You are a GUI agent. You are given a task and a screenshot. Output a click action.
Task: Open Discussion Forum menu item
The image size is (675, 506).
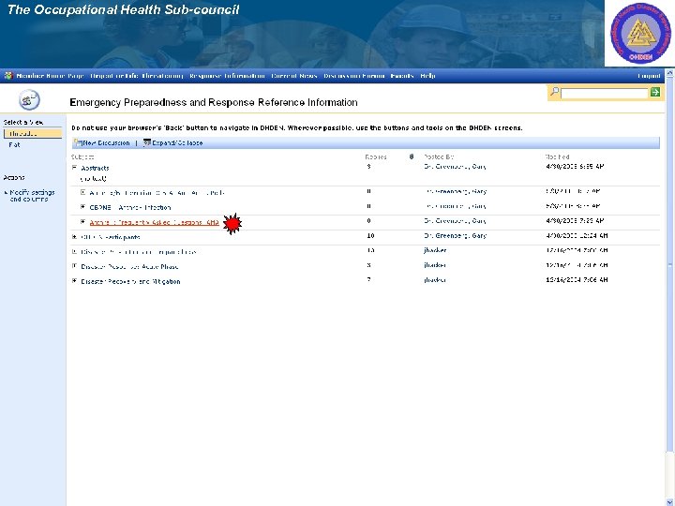(x=353, y=76)
